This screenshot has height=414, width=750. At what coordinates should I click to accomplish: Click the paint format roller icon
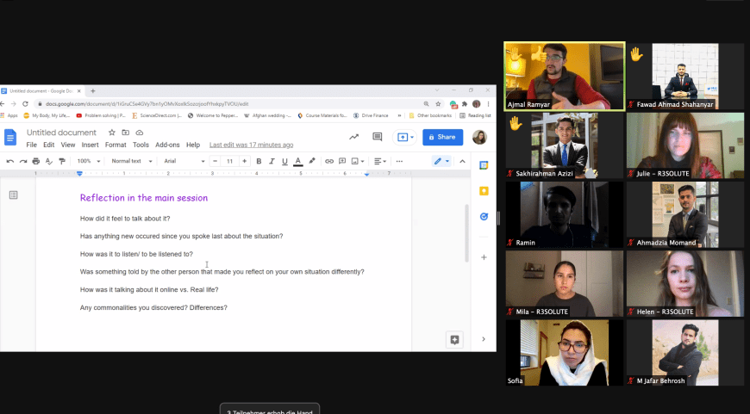point(61,161)
